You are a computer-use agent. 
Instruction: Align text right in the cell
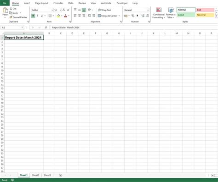coord(84,16)
